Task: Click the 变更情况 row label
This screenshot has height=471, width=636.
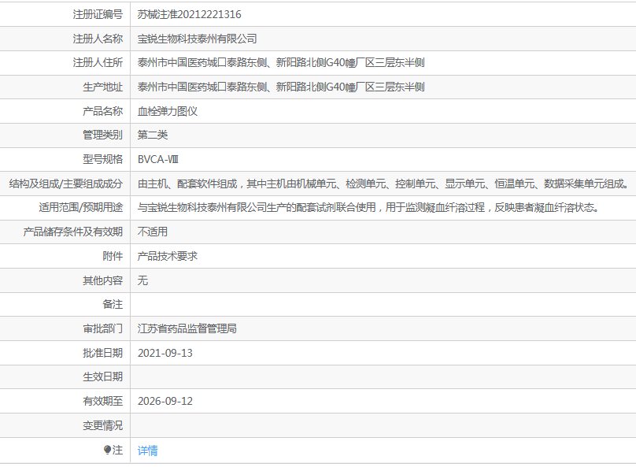Action: pos(102,425)
